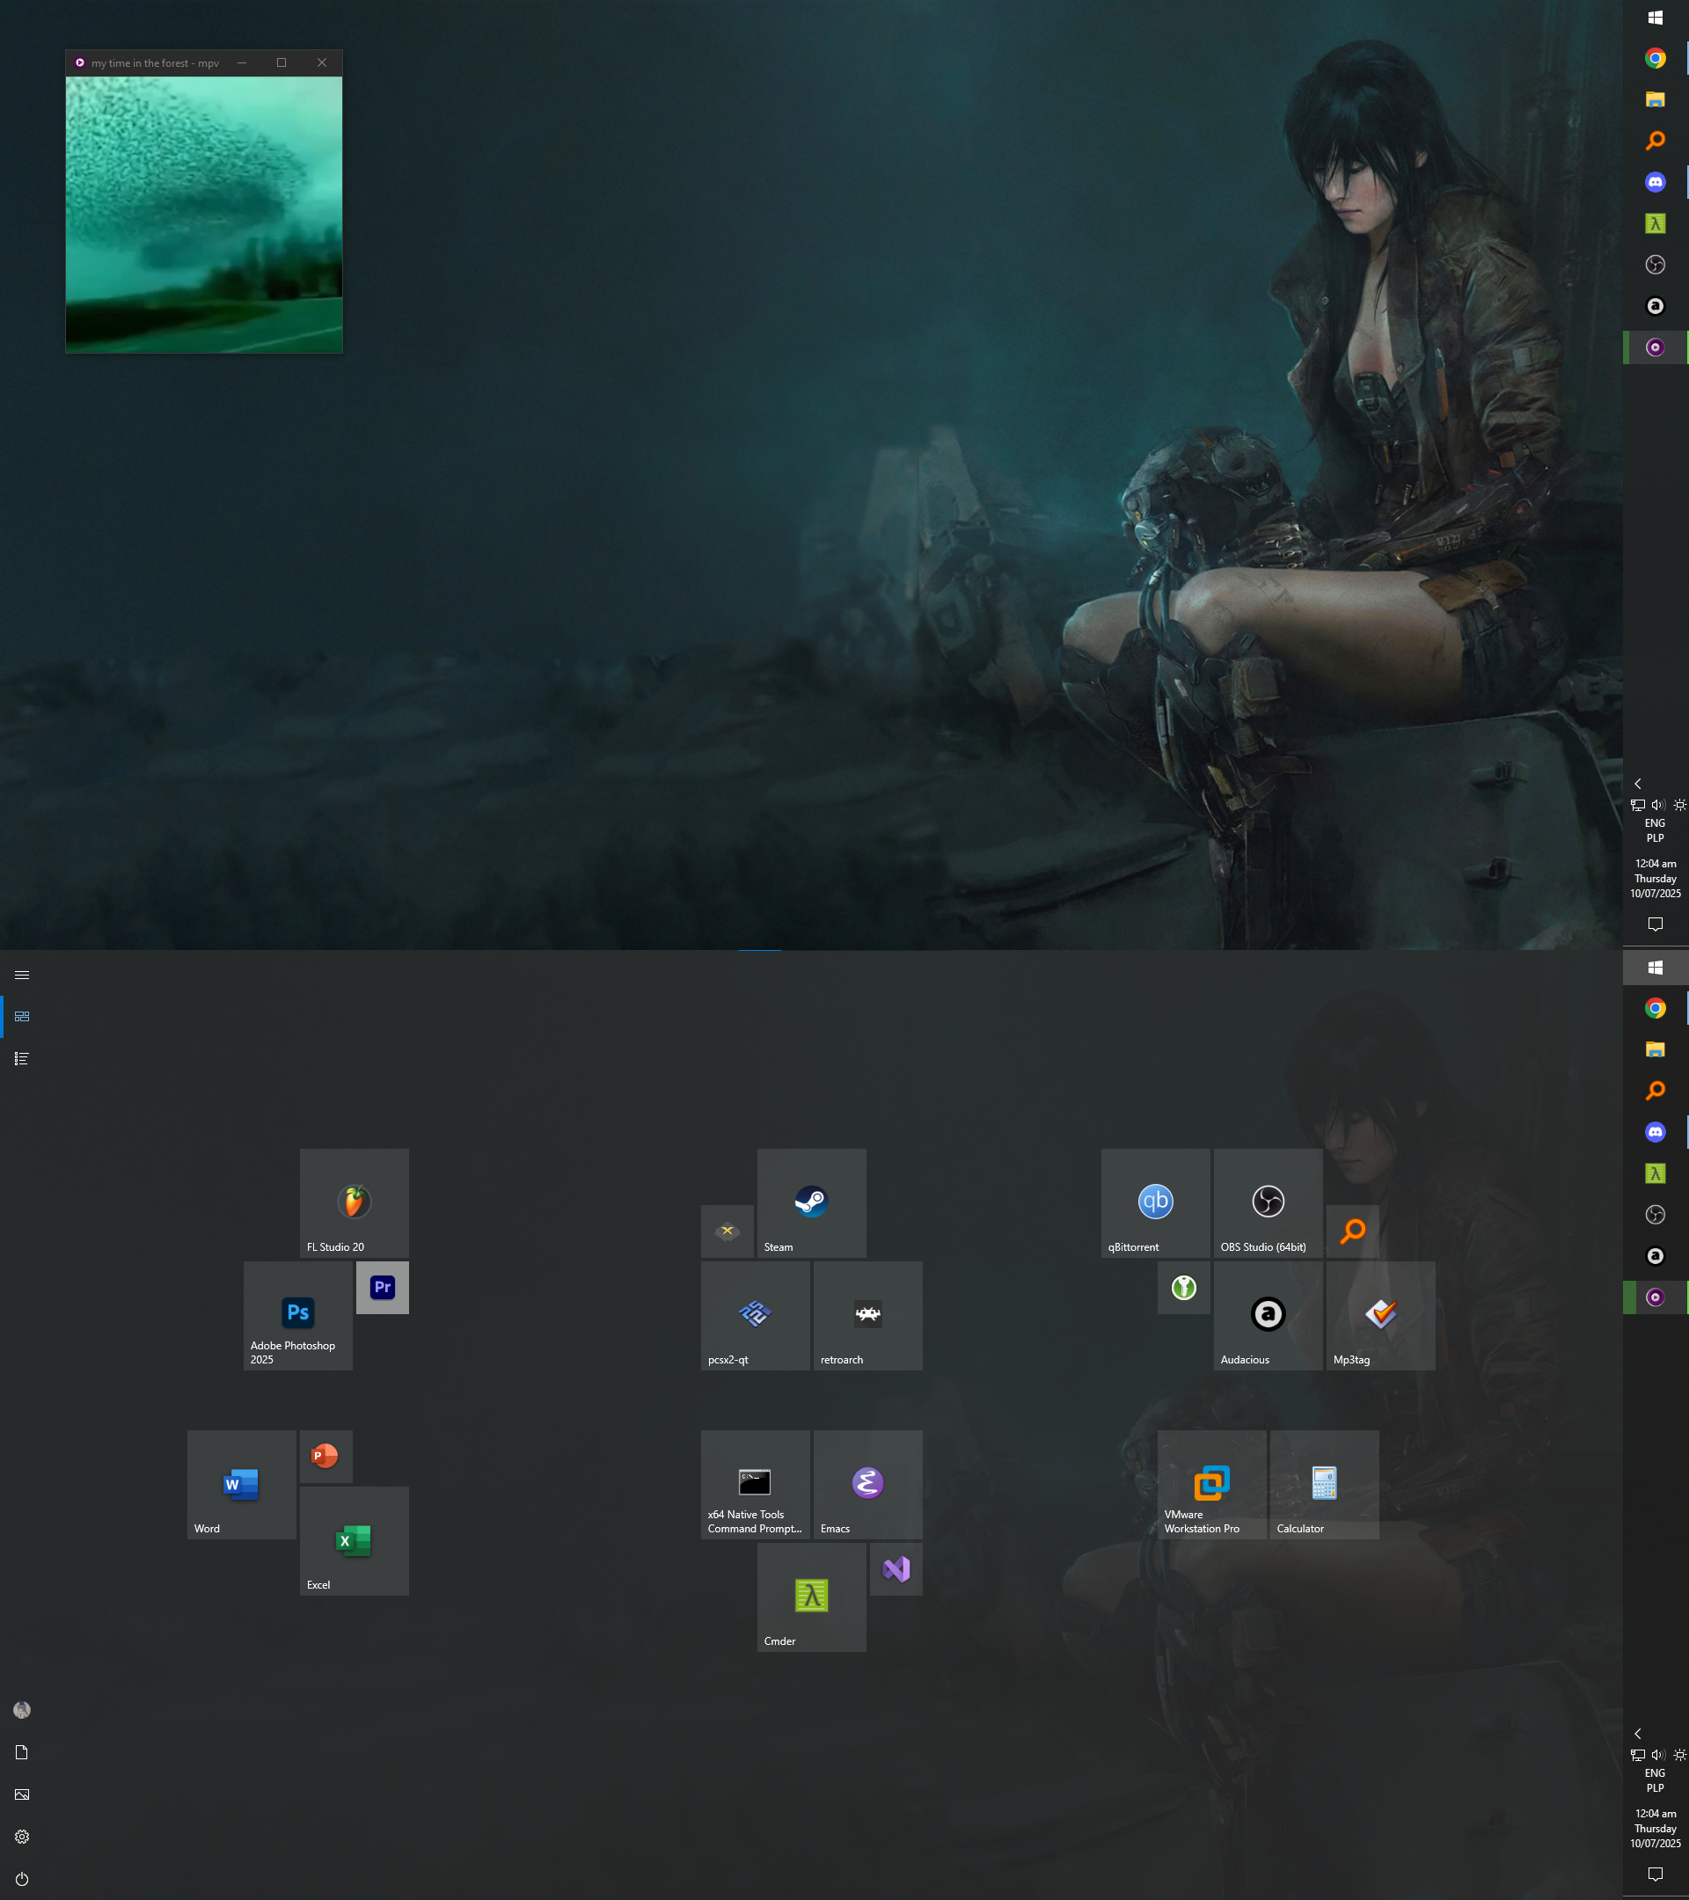The width and height of the screenshot is (1689, 1900).
Task: Launch Word from Start tiles
Action: pos(242,1485)
